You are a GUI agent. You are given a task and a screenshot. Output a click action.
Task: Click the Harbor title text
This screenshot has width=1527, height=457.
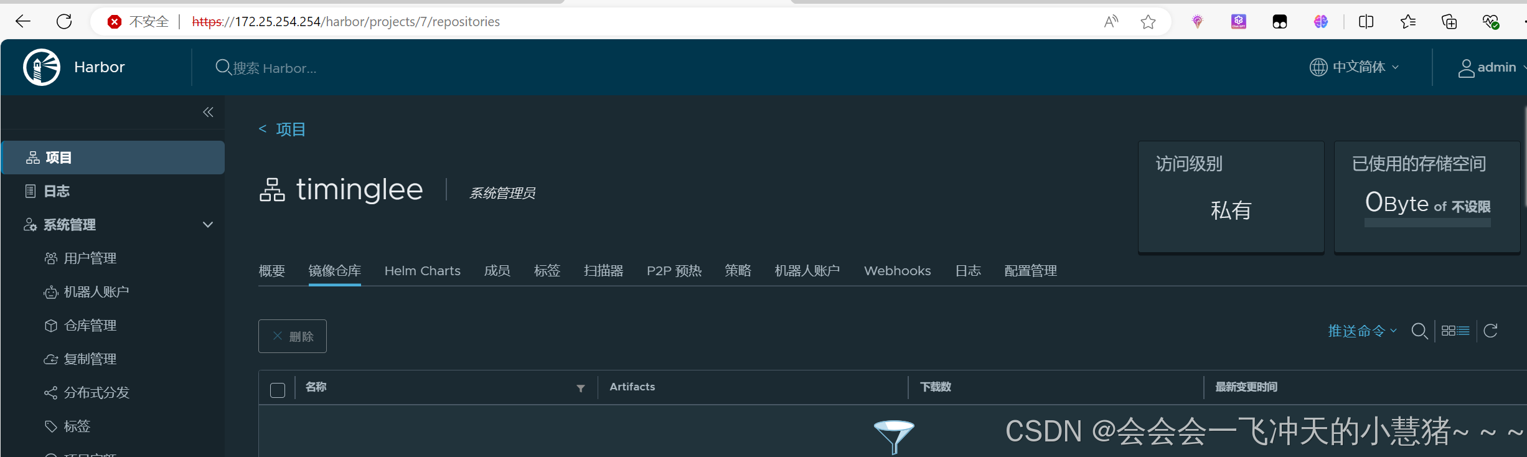coord(100,67)
